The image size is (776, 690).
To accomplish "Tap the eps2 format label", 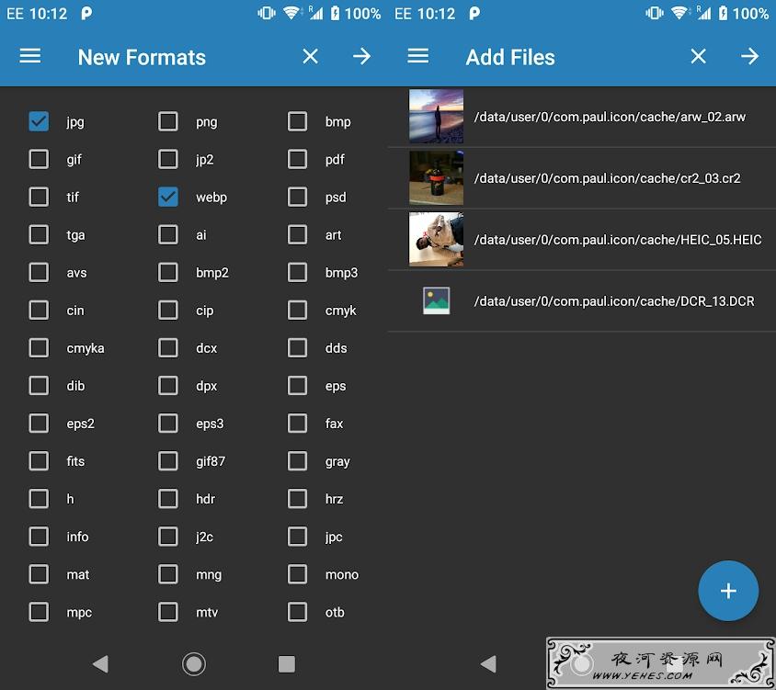I will pos(80,424).
